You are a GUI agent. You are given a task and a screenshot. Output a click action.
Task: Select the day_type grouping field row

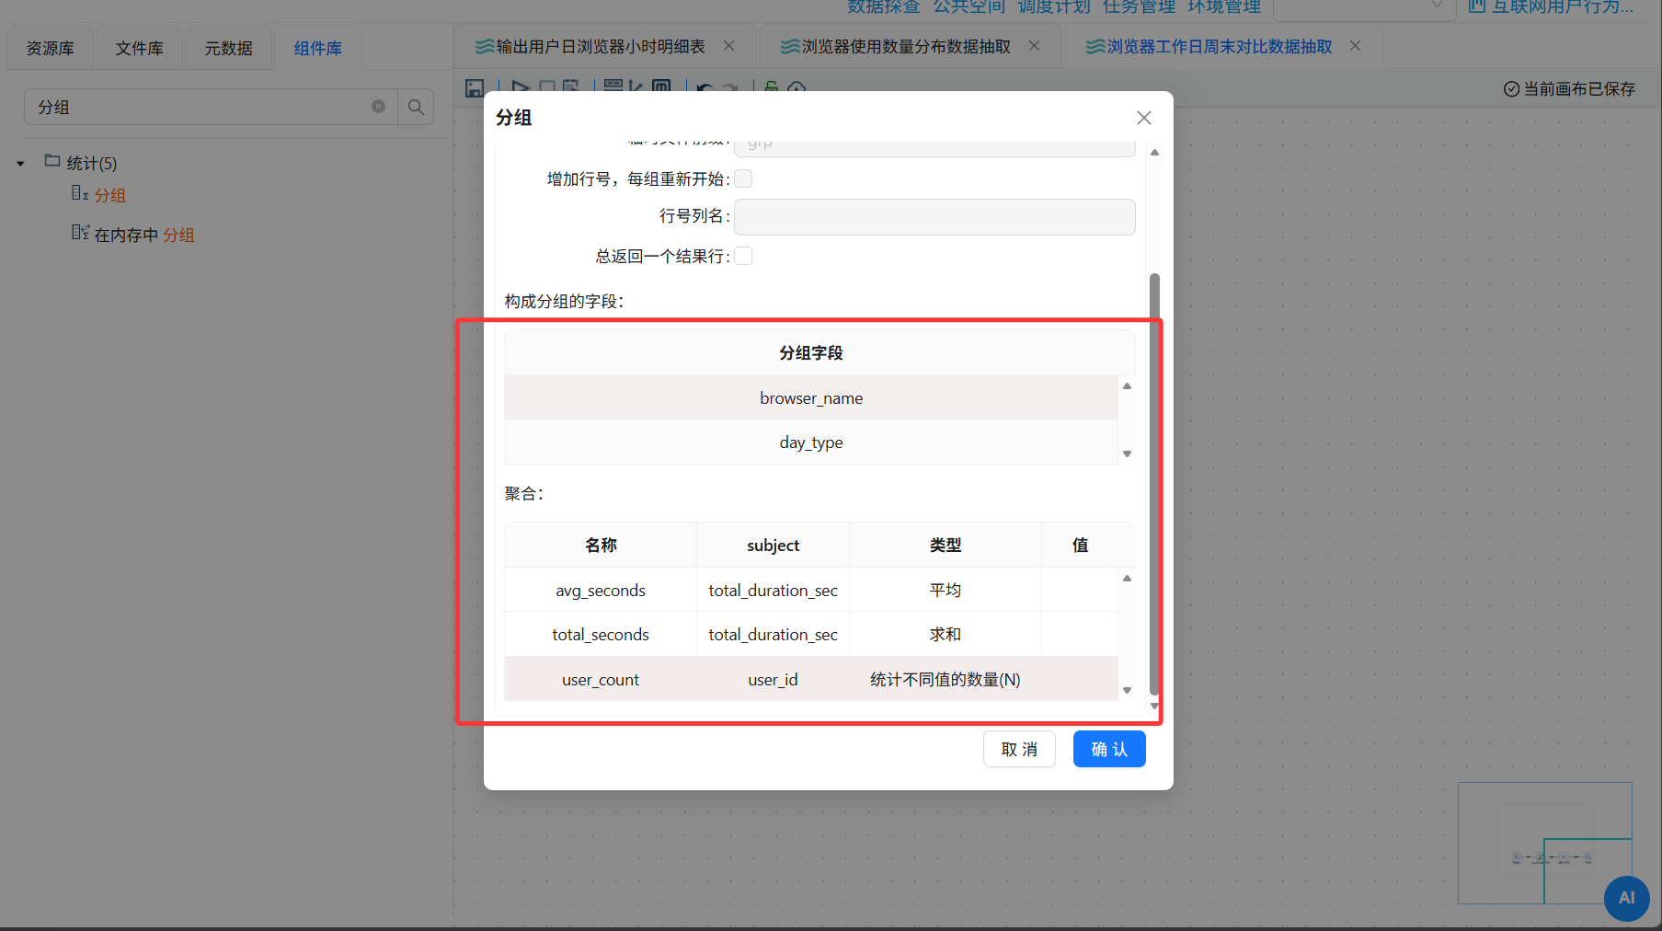click(811, 442)
